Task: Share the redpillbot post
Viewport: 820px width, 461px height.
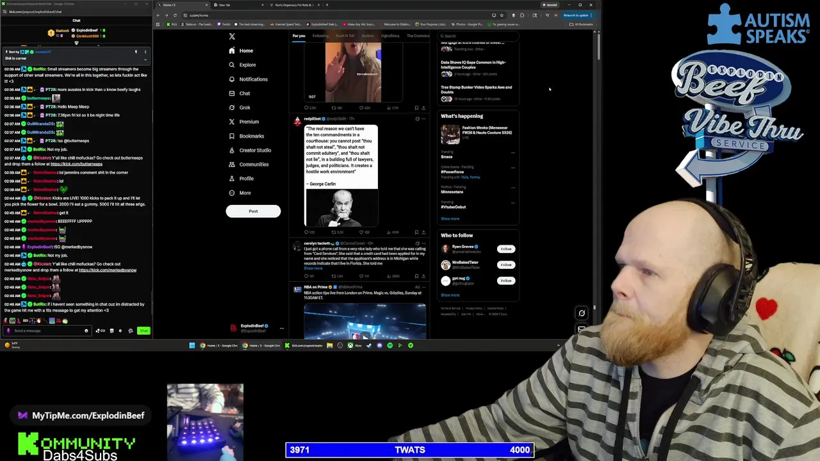Action: click(423, 232)
